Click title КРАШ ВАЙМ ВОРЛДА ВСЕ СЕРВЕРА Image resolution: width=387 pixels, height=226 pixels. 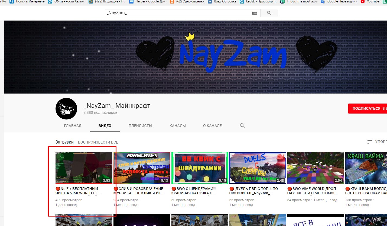coord(366,191)
